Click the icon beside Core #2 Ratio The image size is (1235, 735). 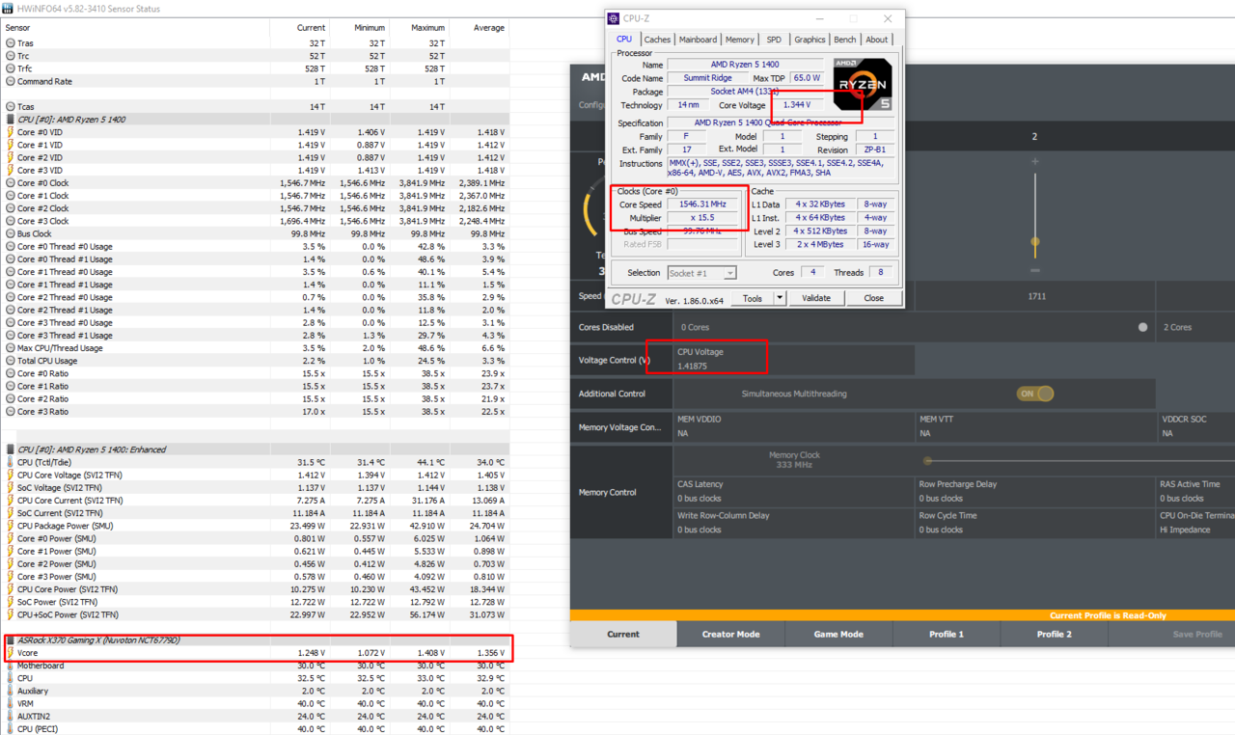click(x=11, y=398)
